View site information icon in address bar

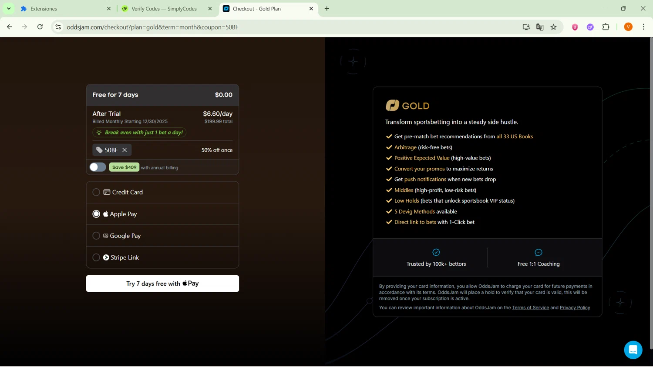[58, 27]
